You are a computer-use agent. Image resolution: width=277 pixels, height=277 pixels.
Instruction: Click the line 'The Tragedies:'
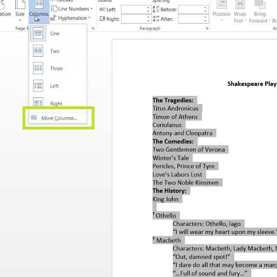click(173, 100)
